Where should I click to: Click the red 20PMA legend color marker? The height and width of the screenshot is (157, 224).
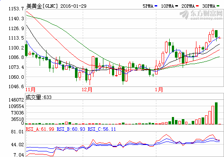point(197,6)
